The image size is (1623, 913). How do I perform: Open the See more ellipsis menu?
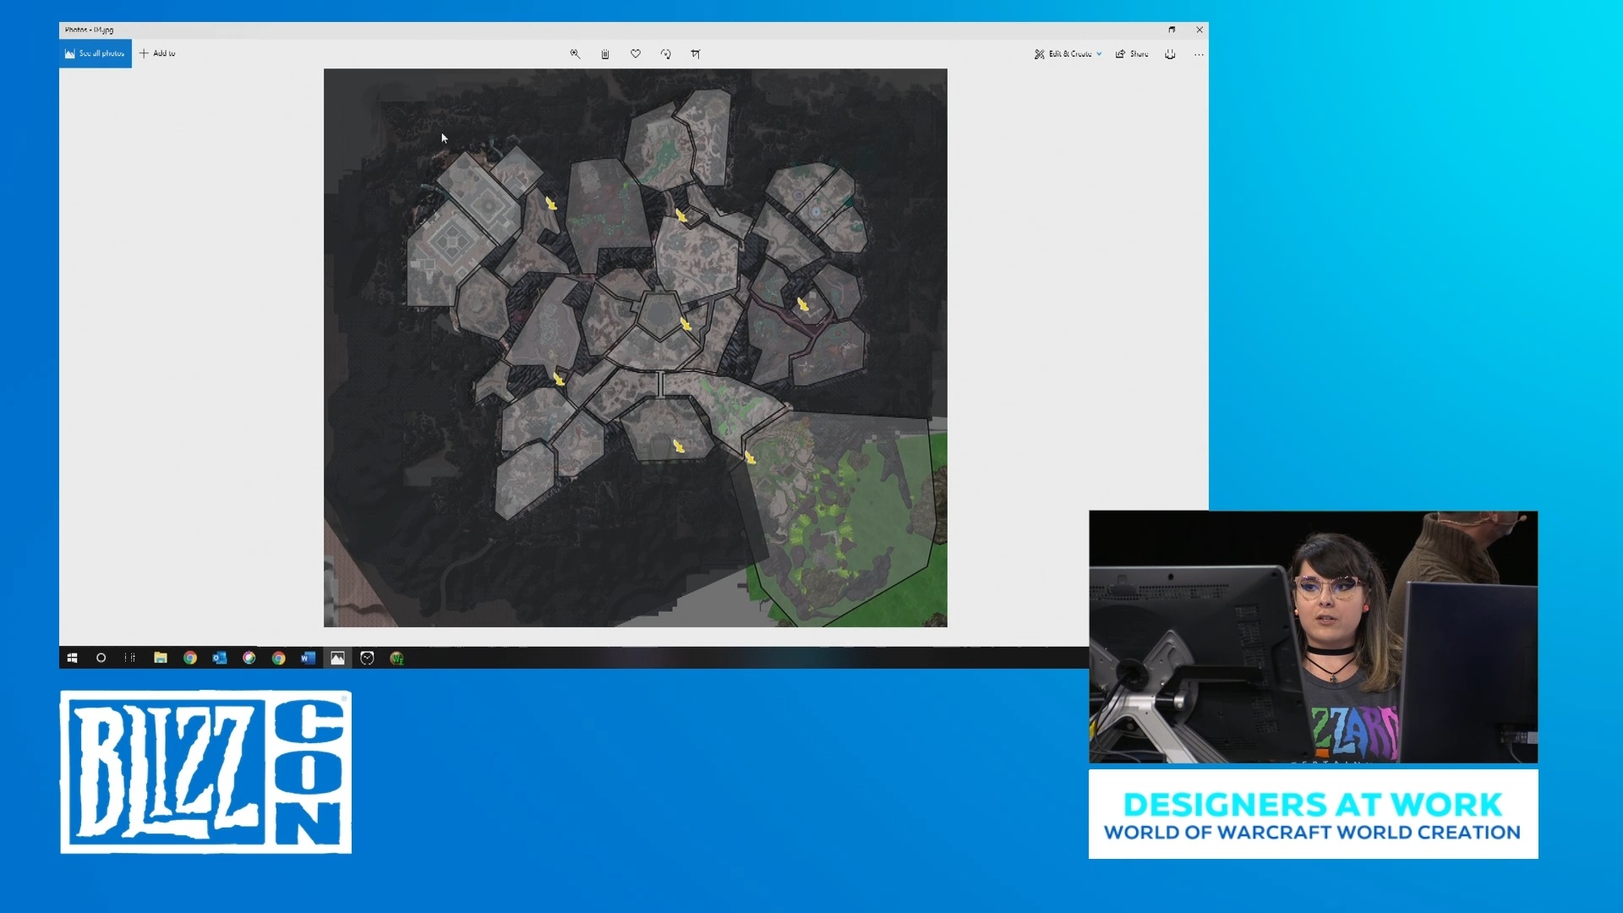1199,53
